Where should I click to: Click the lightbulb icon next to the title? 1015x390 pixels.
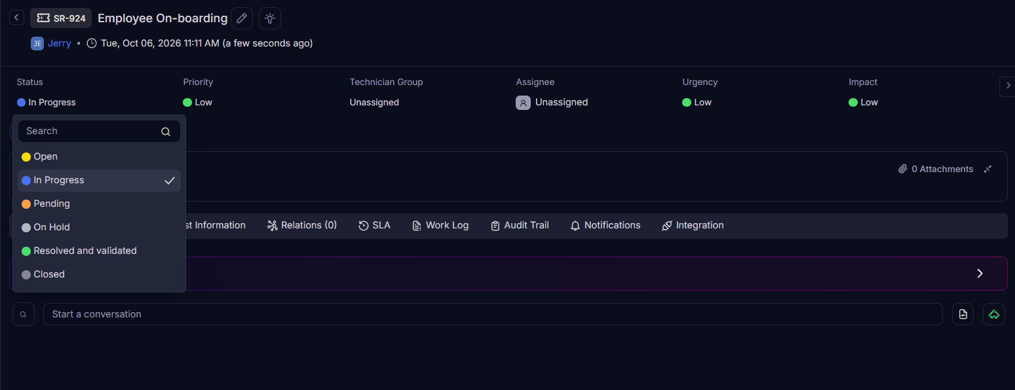[270, 18]
